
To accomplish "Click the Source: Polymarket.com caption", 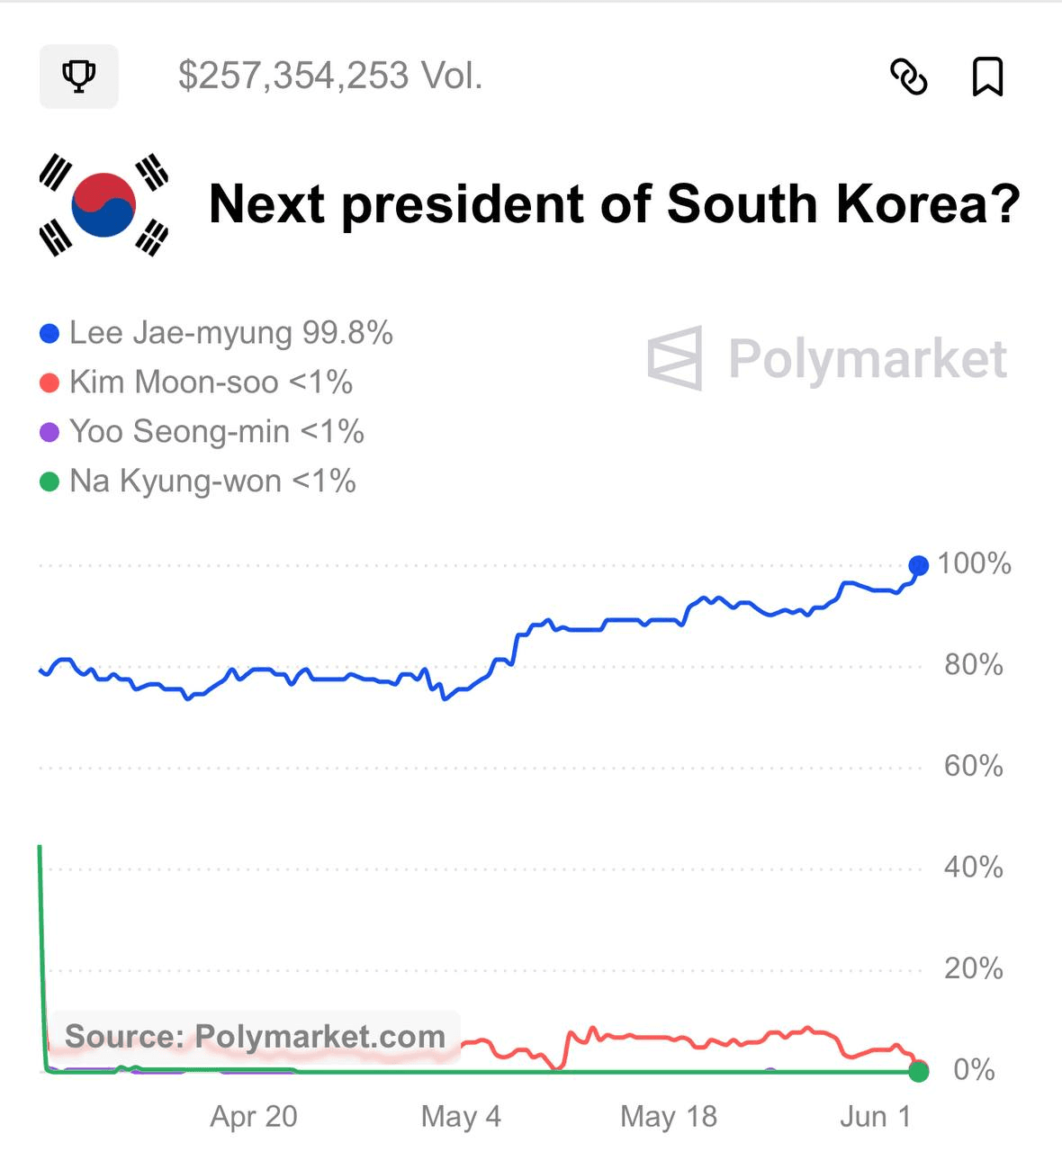I will point(256,1037).
